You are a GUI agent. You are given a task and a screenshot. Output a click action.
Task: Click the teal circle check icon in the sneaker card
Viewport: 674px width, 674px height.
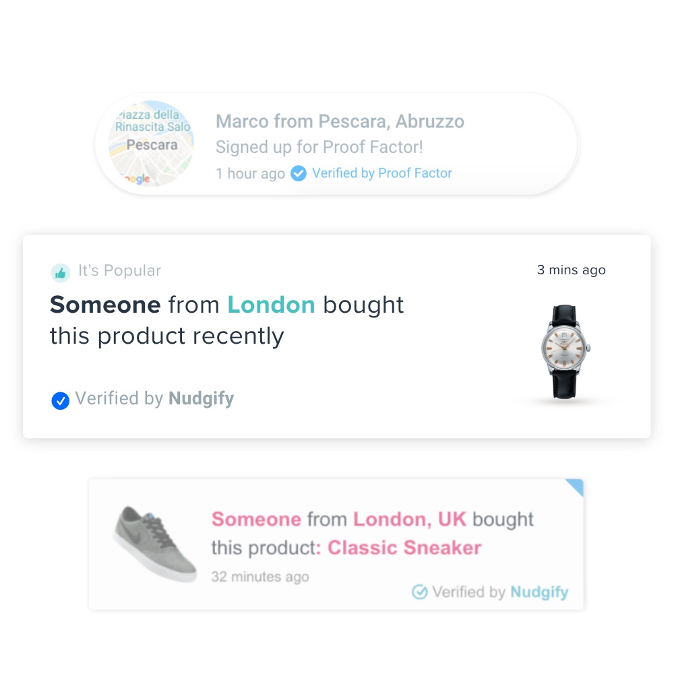tap(419, 592)
